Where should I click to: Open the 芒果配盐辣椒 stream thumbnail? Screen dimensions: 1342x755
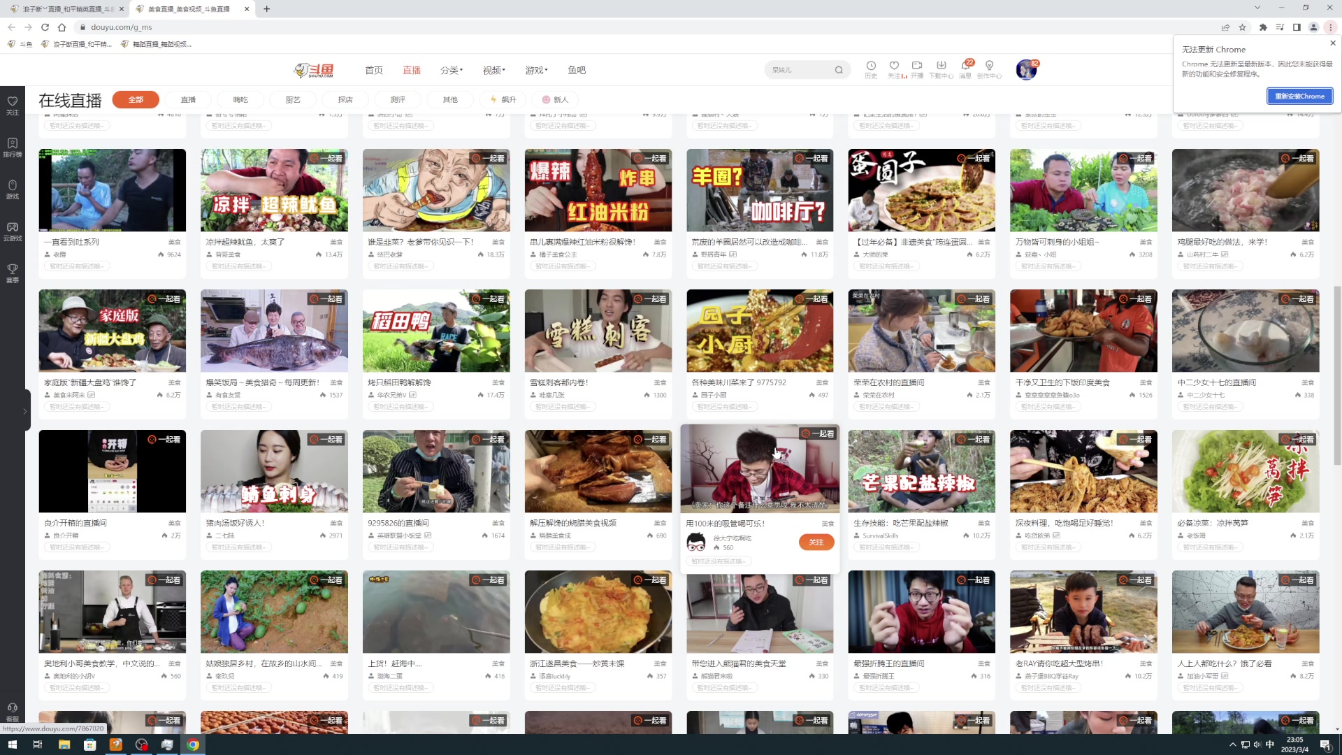pos(921,471)
